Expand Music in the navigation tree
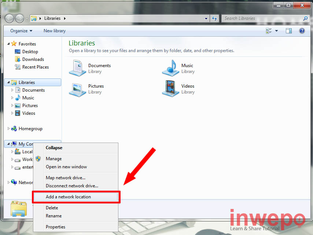Image resolution: width=313 pixels, height=235 pixels. (x=12, y=98)
